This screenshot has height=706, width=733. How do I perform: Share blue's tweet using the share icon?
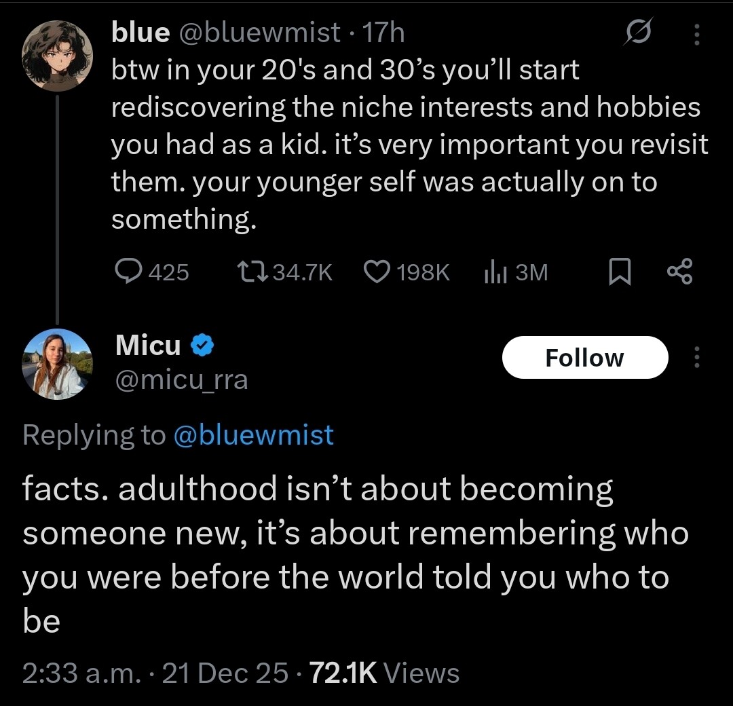click(679, 272)
